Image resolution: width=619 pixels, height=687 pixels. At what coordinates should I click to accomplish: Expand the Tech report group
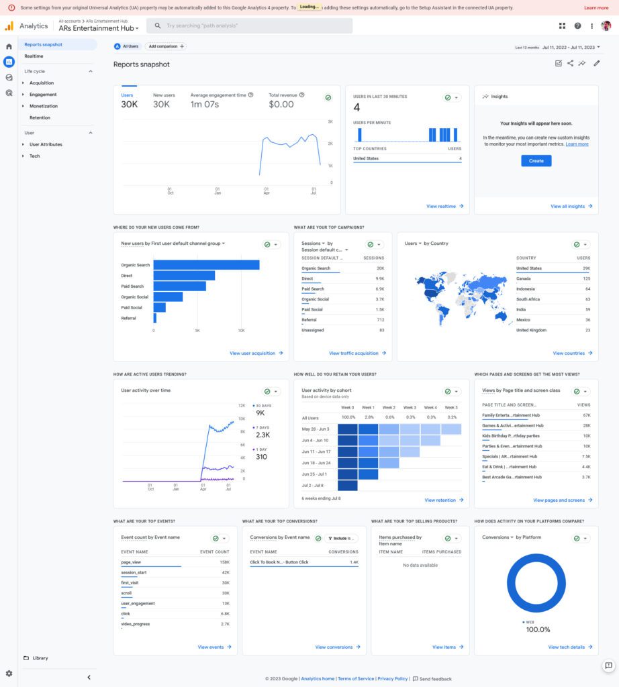[x=23, y=156]
